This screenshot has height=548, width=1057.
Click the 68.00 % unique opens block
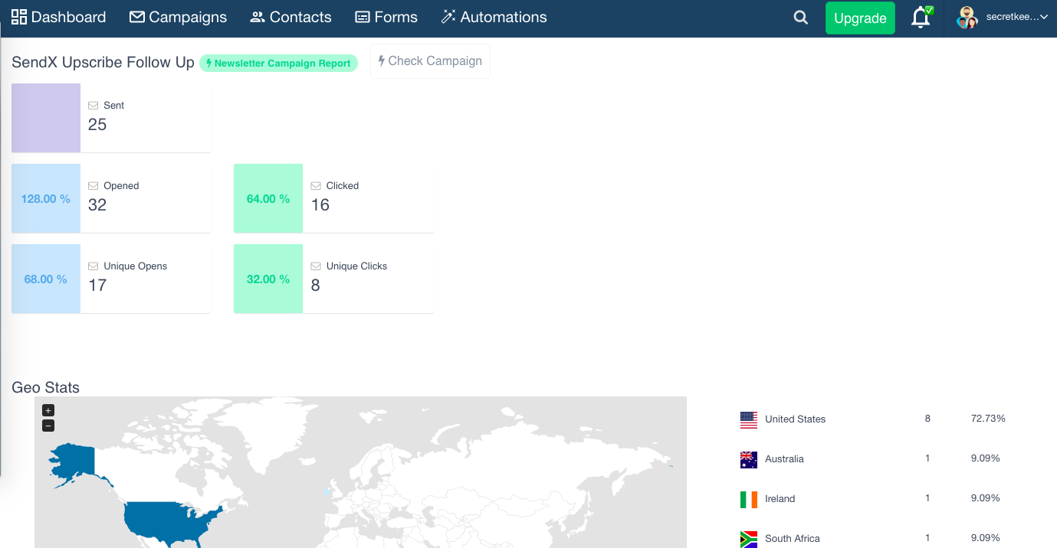[x=46, y=279]
